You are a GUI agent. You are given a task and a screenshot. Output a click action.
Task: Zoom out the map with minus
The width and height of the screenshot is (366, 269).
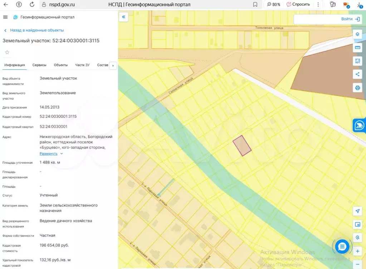click(357, 264)
